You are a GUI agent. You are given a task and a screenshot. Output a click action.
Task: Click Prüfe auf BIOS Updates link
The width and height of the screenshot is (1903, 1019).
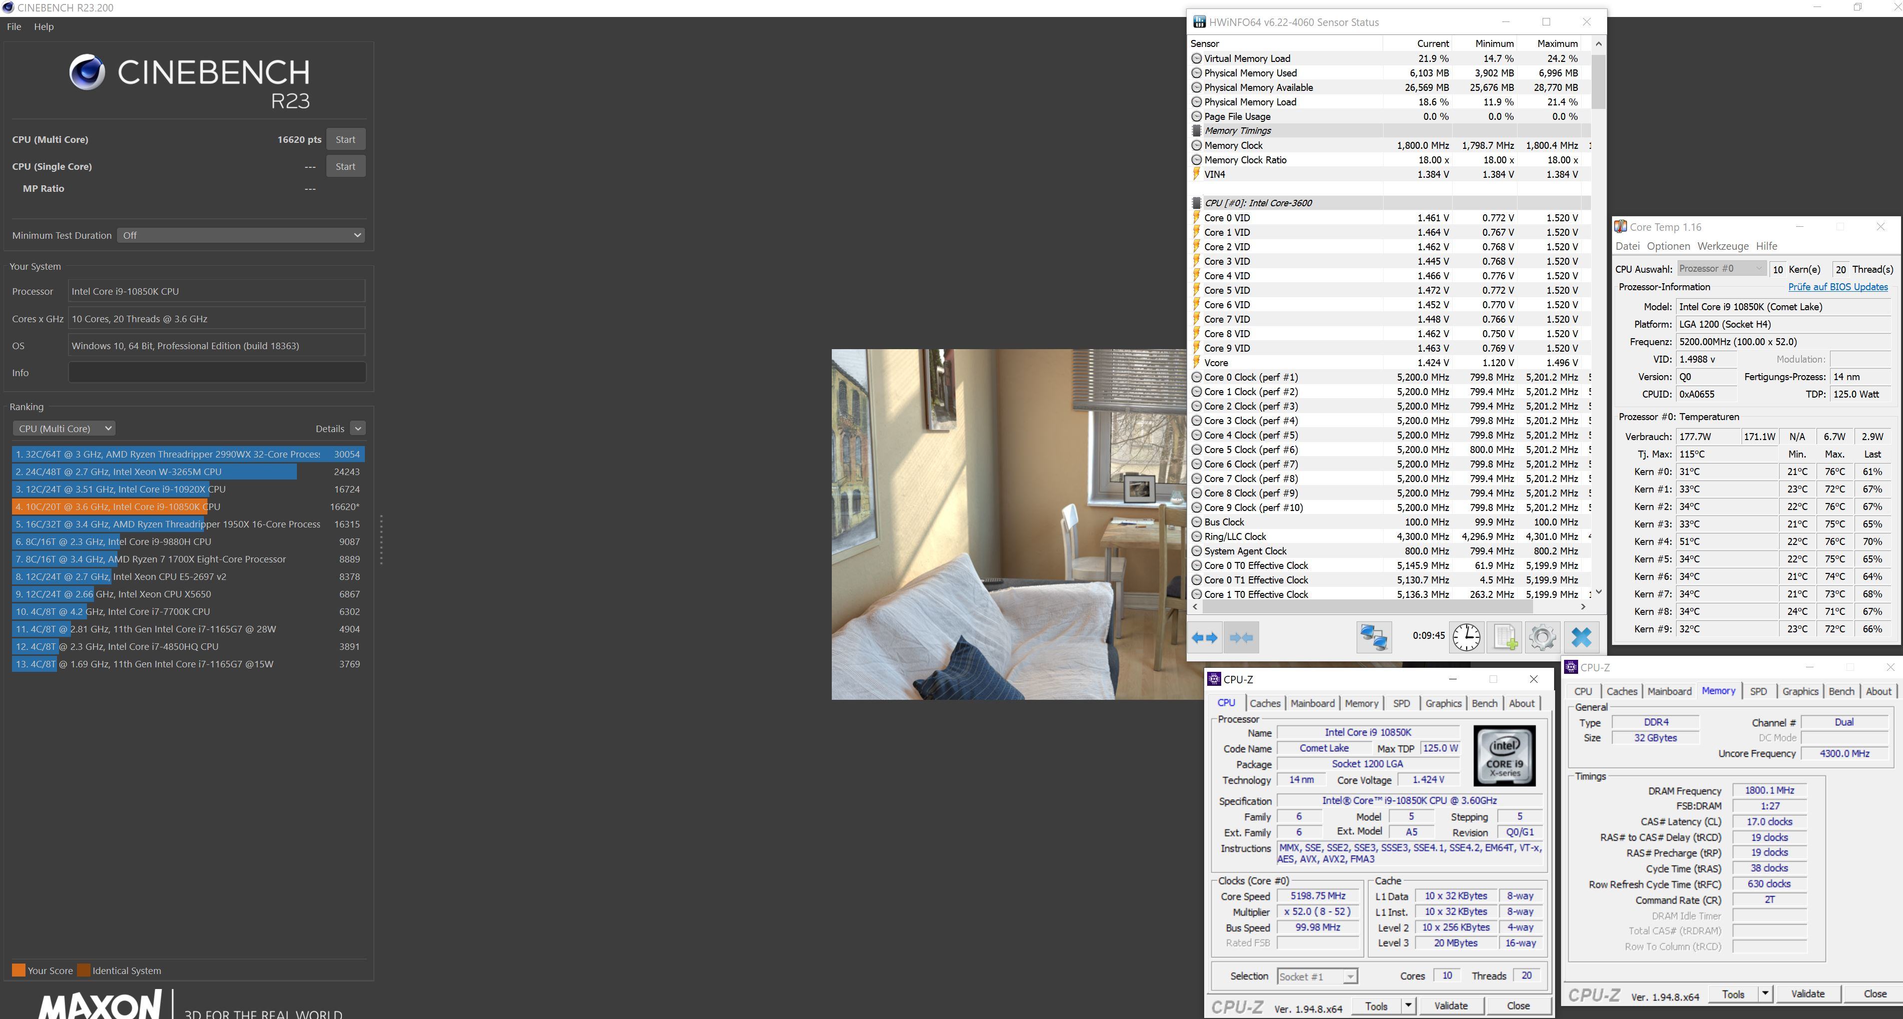pos(1837,287)
